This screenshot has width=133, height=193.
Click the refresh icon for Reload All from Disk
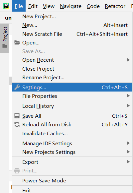(17, 124)
